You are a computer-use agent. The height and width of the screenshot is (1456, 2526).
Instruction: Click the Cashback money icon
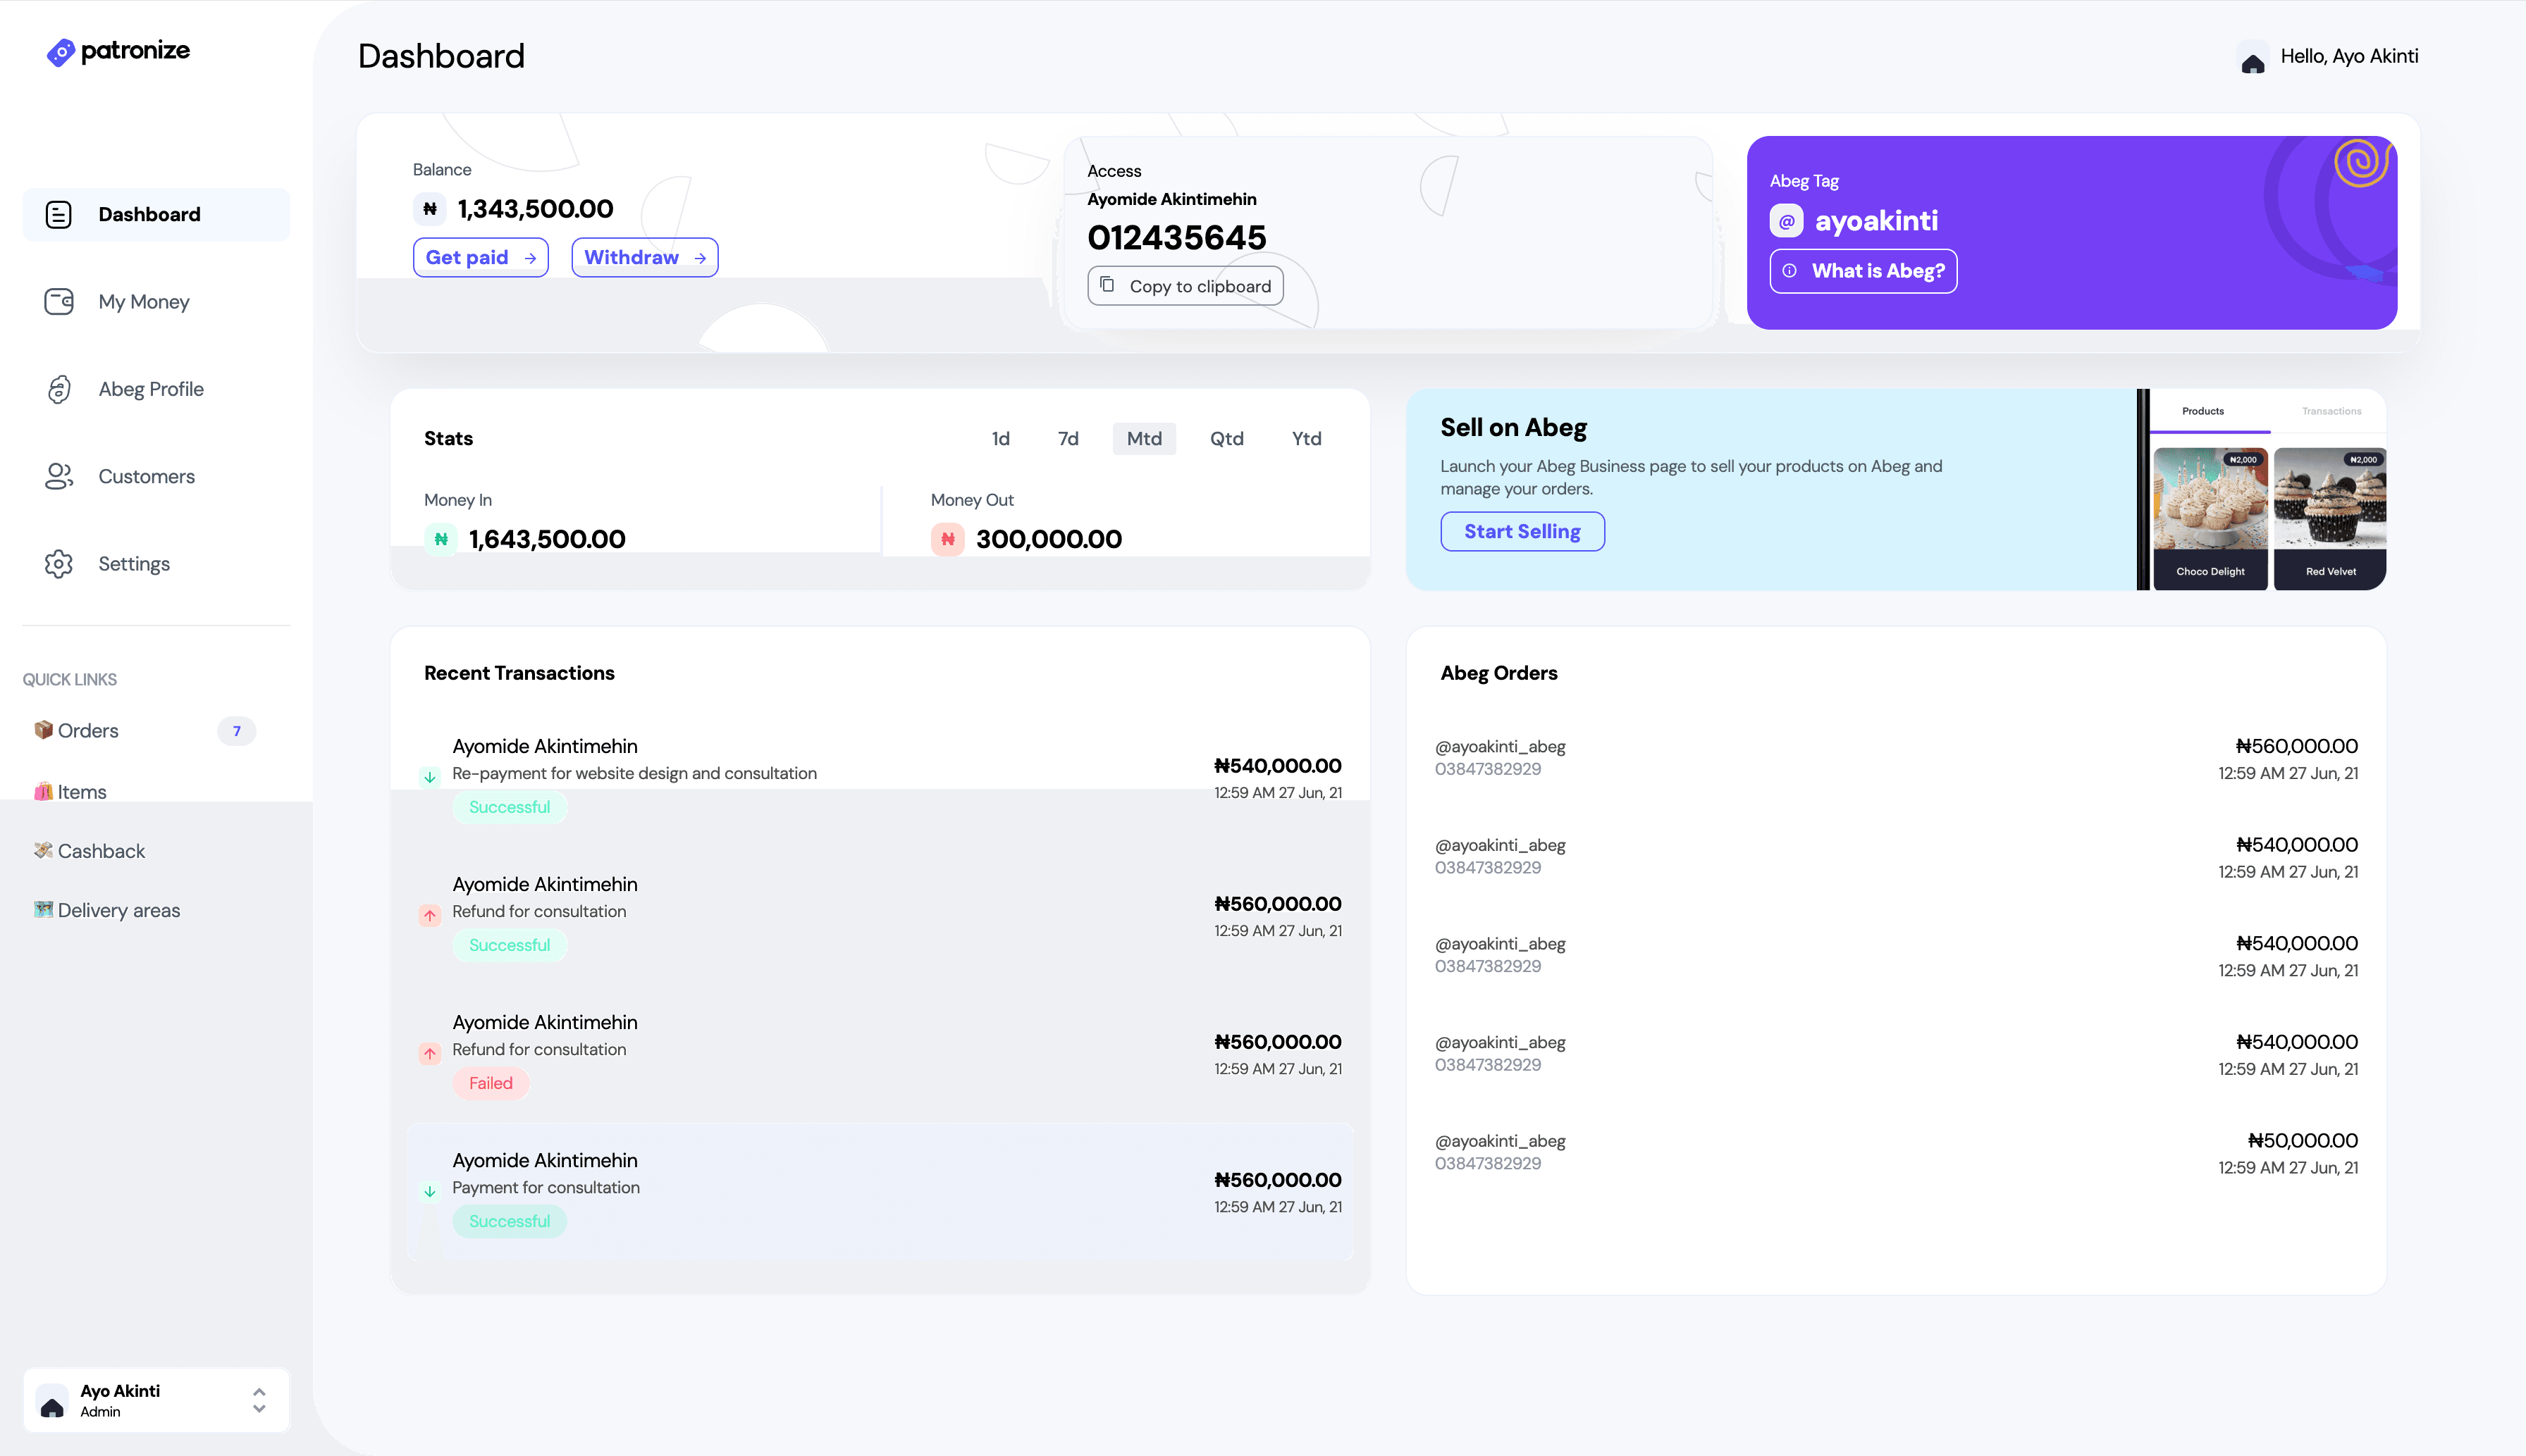[x=43, y=850]
